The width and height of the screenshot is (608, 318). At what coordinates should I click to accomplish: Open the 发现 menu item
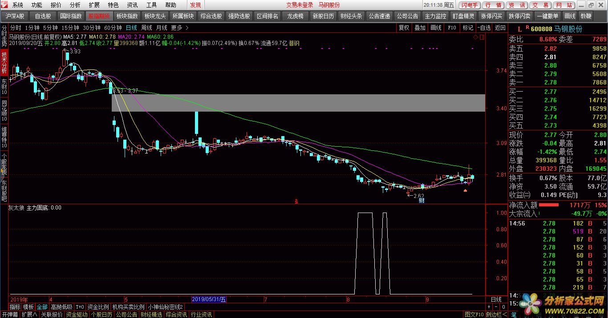tap(195, 5)
